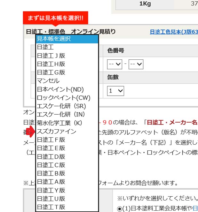This screenshot has width=198, height=212.
Task: Choose ロックペイント(CW) option
Action: click(x=67, y=98)
